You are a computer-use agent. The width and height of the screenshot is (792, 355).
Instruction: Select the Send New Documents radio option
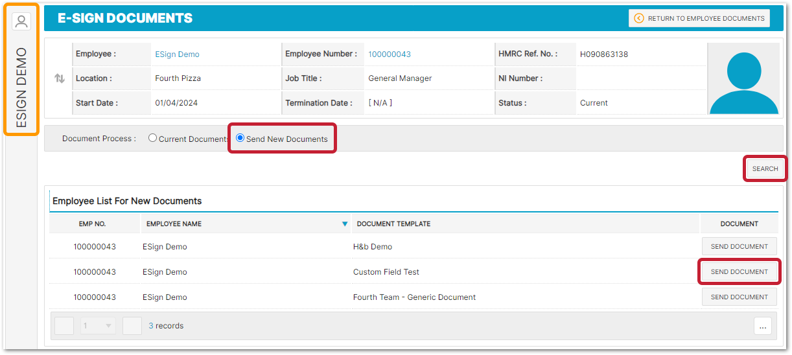[240, 138]
